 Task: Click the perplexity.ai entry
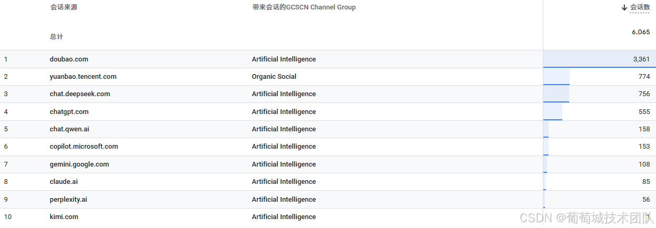pos(68,200)
